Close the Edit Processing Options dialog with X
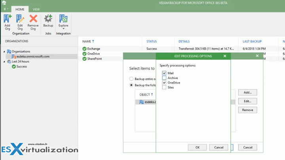285x160 pixels. [225, 56]
